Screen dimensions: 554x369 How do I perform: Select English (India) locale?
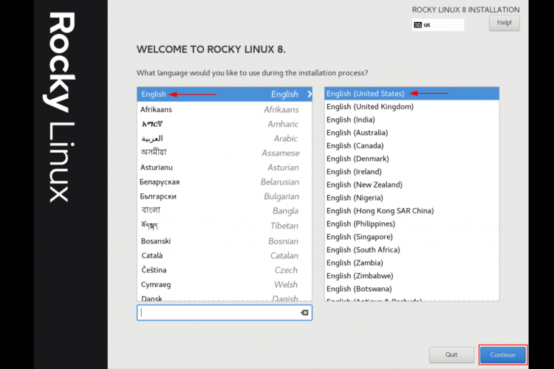tap(411, 120)
